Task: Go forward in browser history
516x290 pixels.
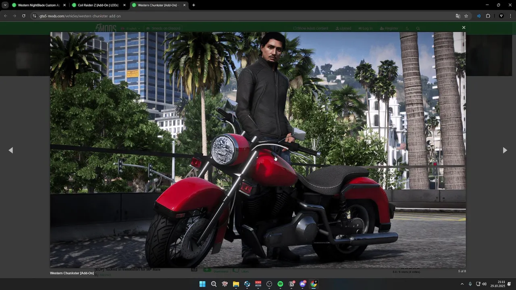Action: 15,16
